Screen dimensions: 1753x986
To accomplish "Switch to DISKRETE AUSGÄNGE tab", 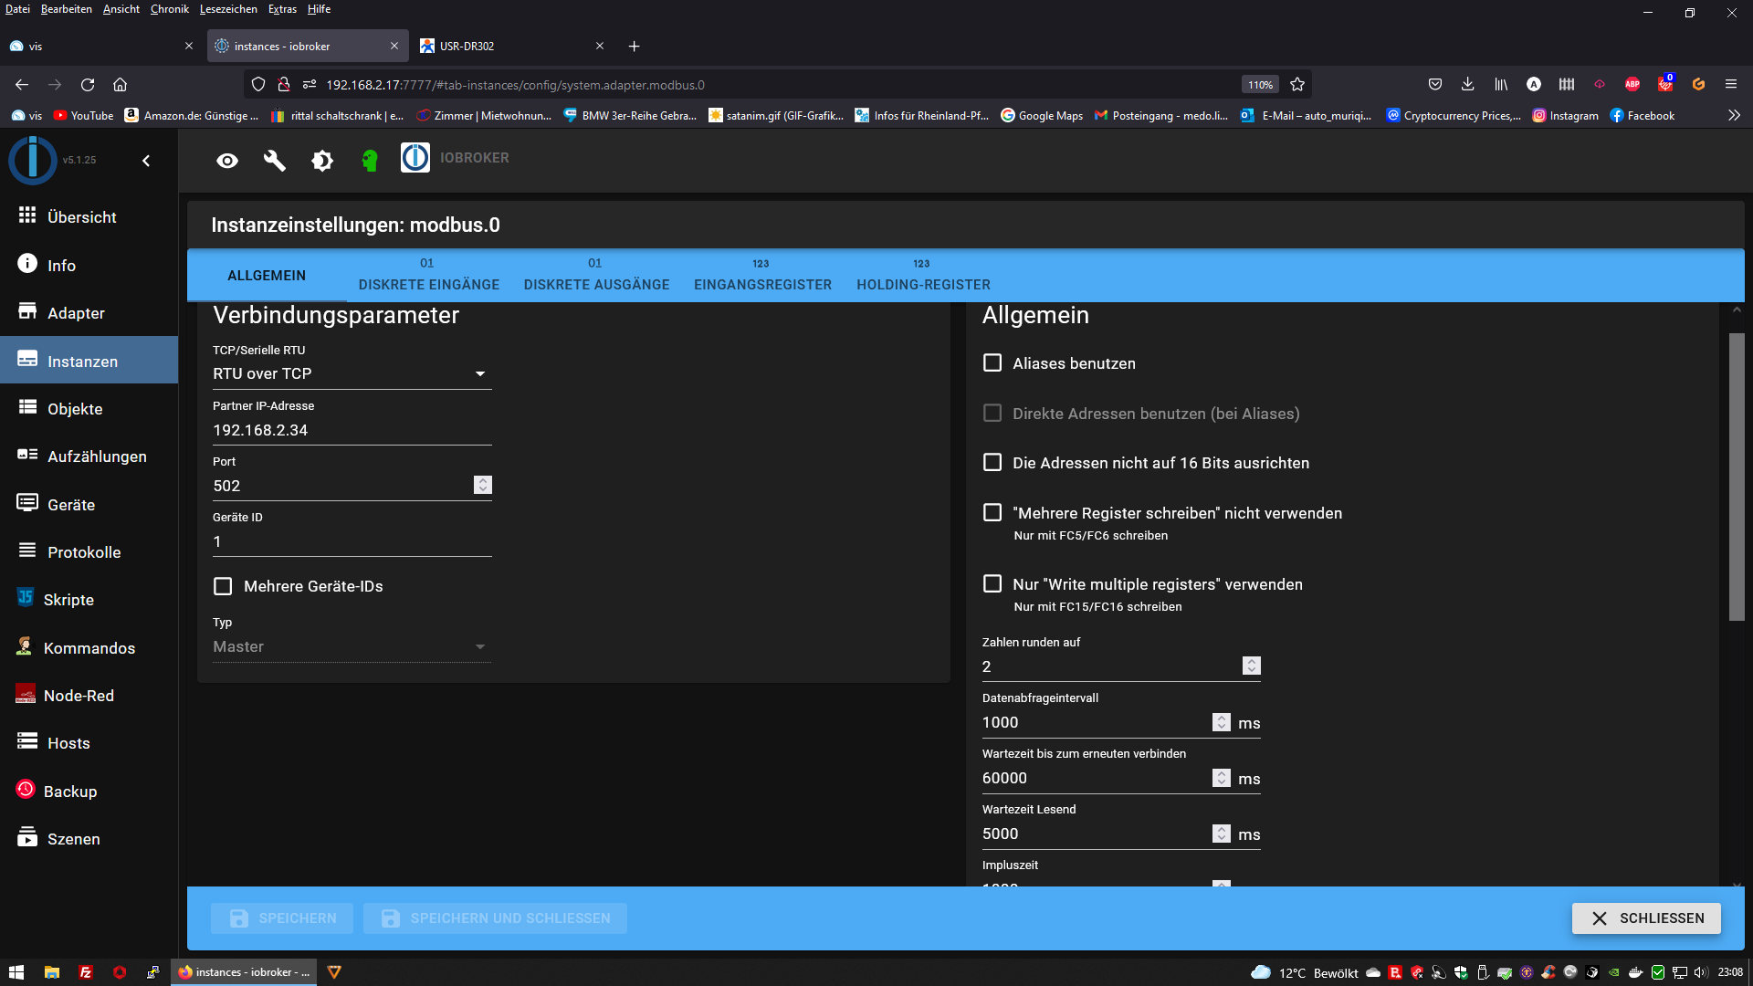I will (596, 276).
